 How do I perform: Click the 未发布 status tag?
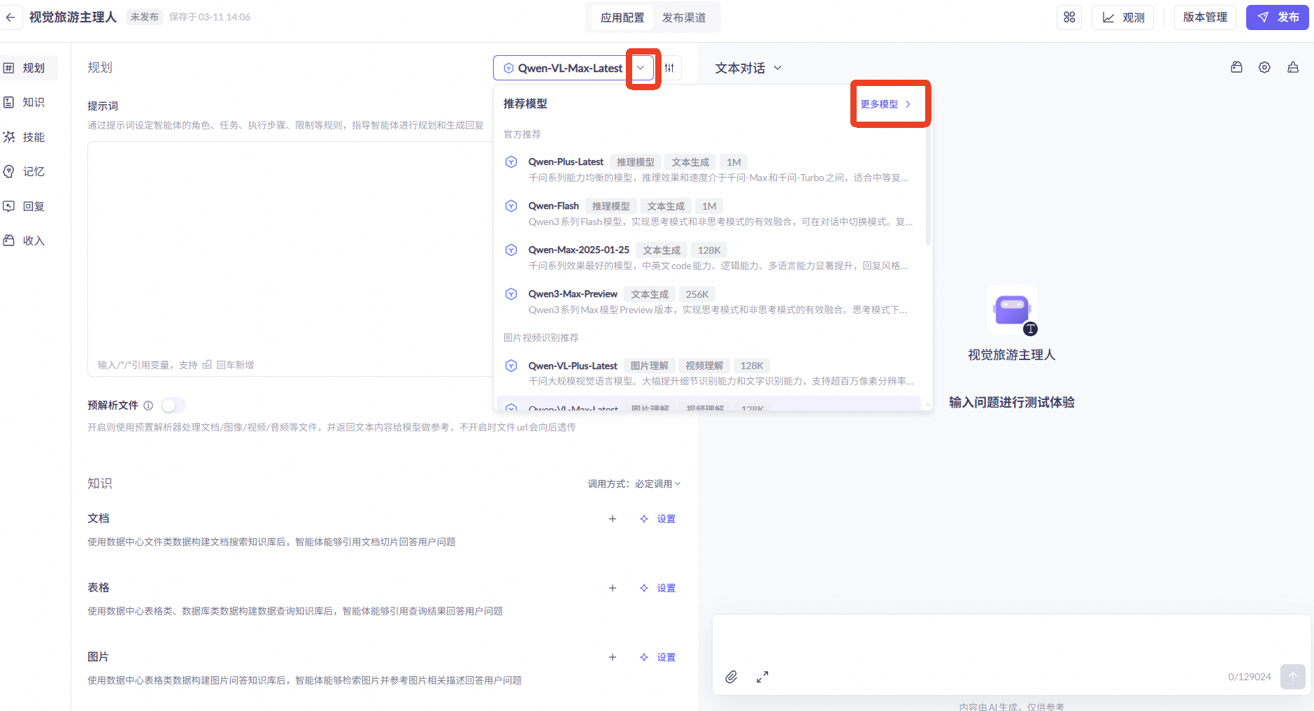[145, 17]
